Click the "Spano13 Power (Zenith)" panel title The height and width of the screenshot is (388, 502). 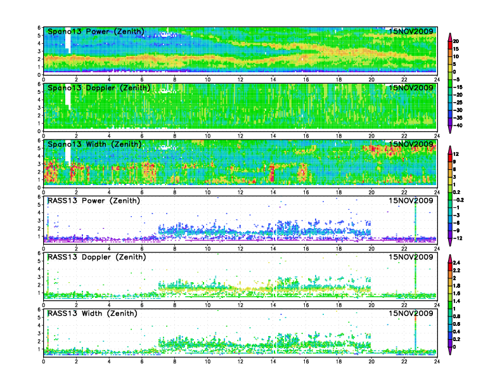(x=96, y=32)
